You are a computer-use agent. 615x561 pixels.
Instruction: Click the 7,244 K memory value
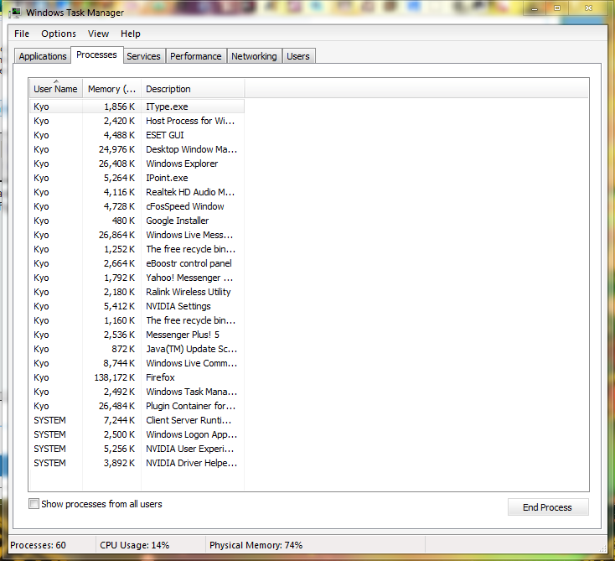pos(119,420)
